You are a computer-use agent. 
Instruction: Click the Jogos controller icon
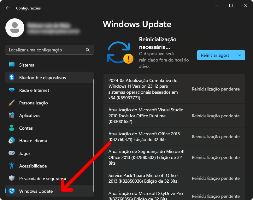[12, 153]
